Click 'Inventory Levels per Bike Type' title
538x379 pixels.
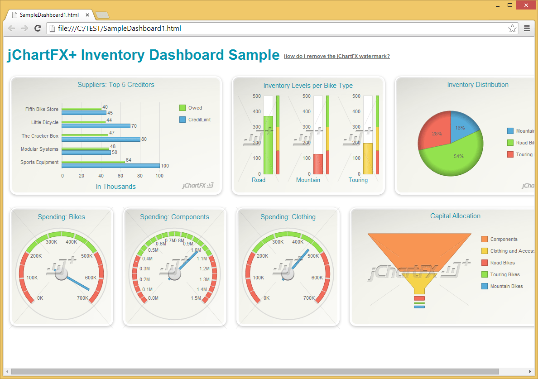pos(308,86)
